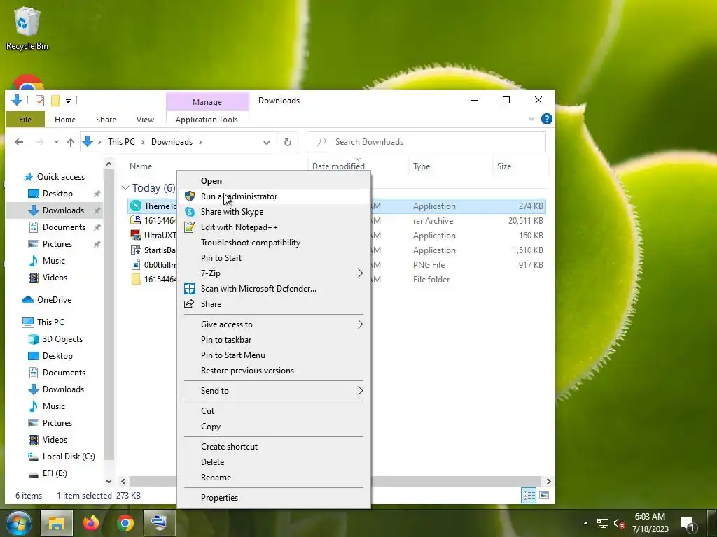Select pinned Desktop under Quick access
Image resolution: width=717 pixels, height=537 pixels.
point(57,194)
